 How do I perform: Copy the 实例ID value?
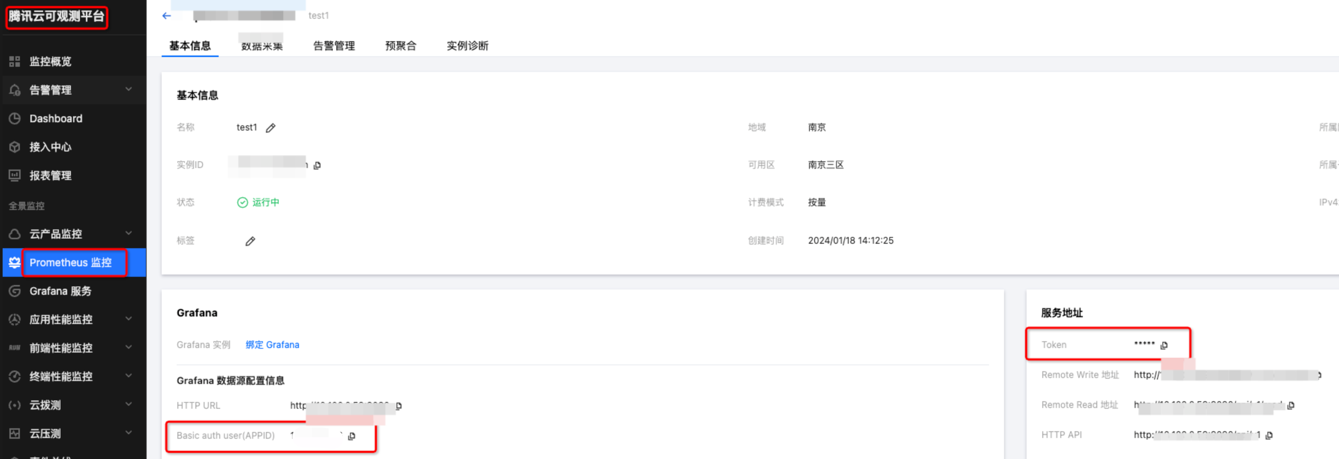(x=317, y=165)
